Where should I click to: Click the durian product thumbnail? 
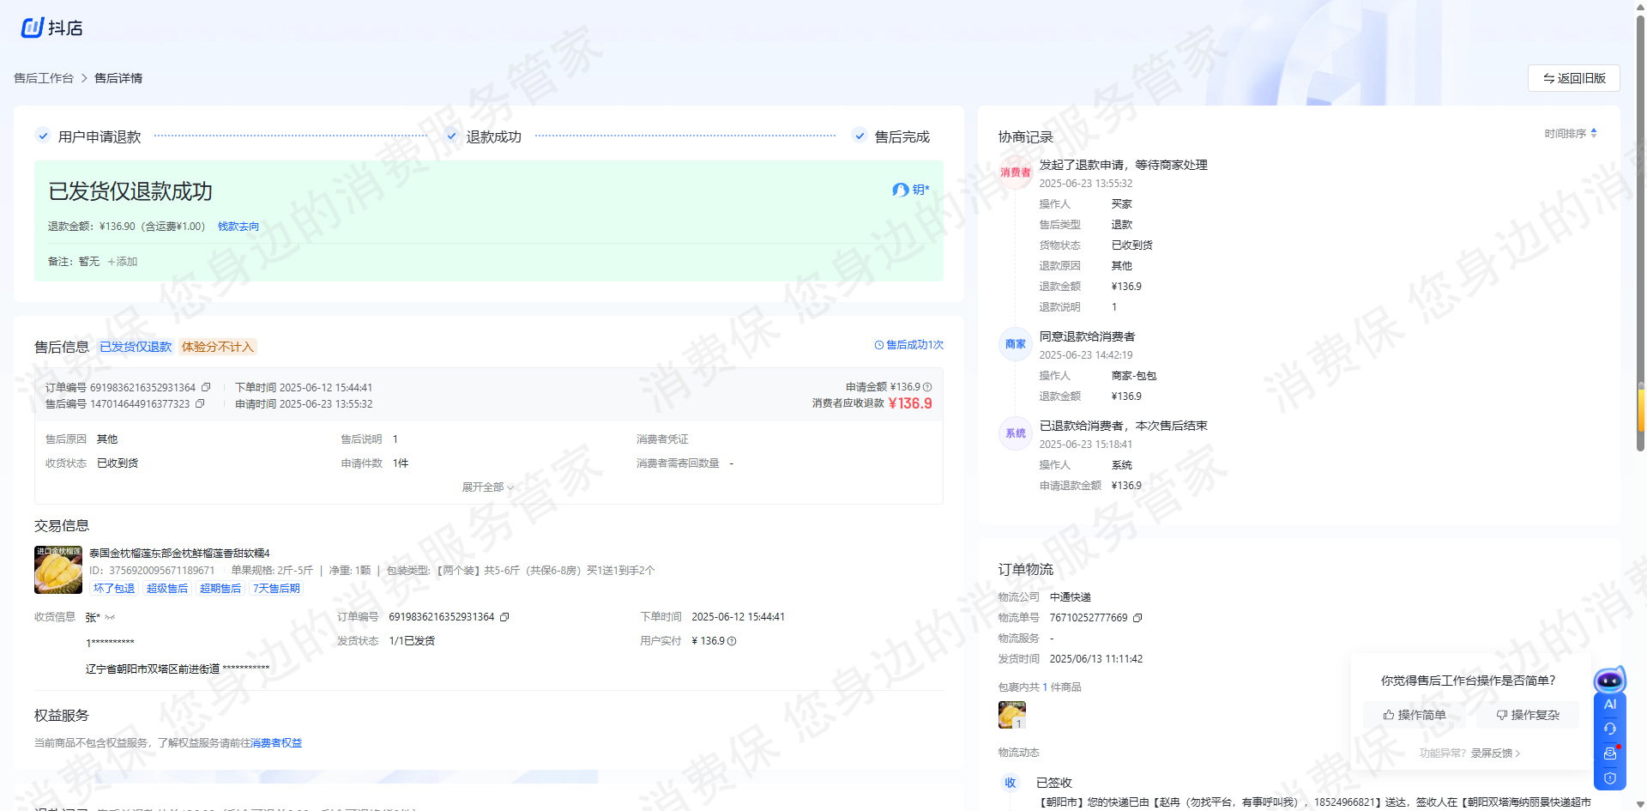tap(58, 570)
